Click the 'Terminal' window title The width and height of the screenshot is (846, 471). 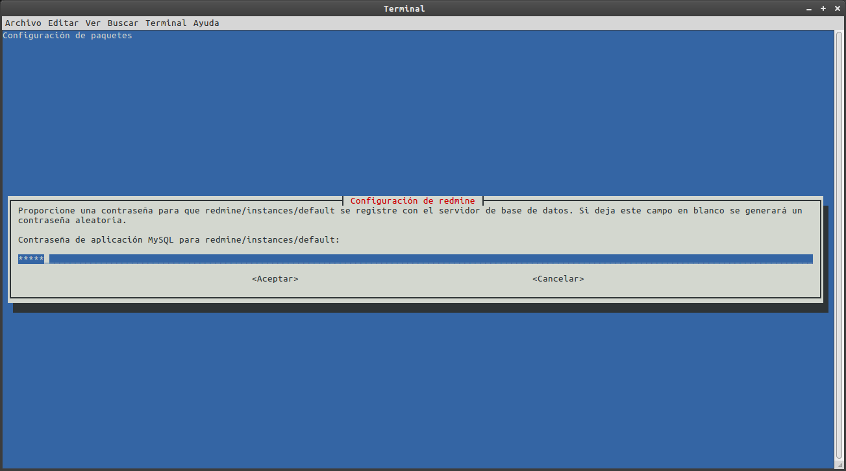[404, 8]
